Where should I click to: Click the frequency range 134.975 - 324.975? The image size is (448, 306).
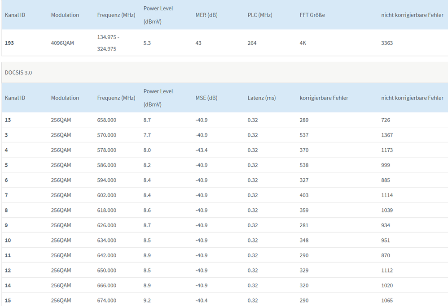coord(108,43)
